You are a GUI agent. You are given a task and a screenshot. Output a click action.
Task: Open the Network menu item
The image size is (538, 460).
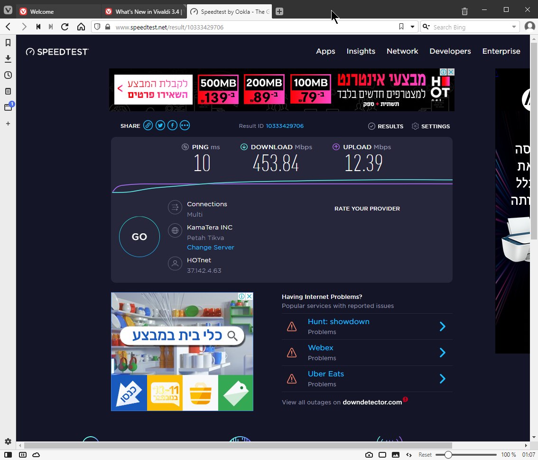402,51
